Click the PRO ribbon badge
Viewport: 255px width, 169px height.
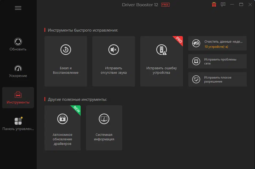179,40
